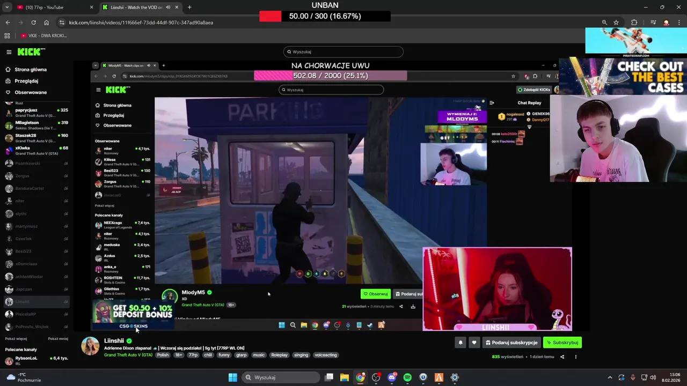Show hidden tray icons chevron
This screenshot has width=687, height=386.
pyautogui.click(x=610, y=377)
